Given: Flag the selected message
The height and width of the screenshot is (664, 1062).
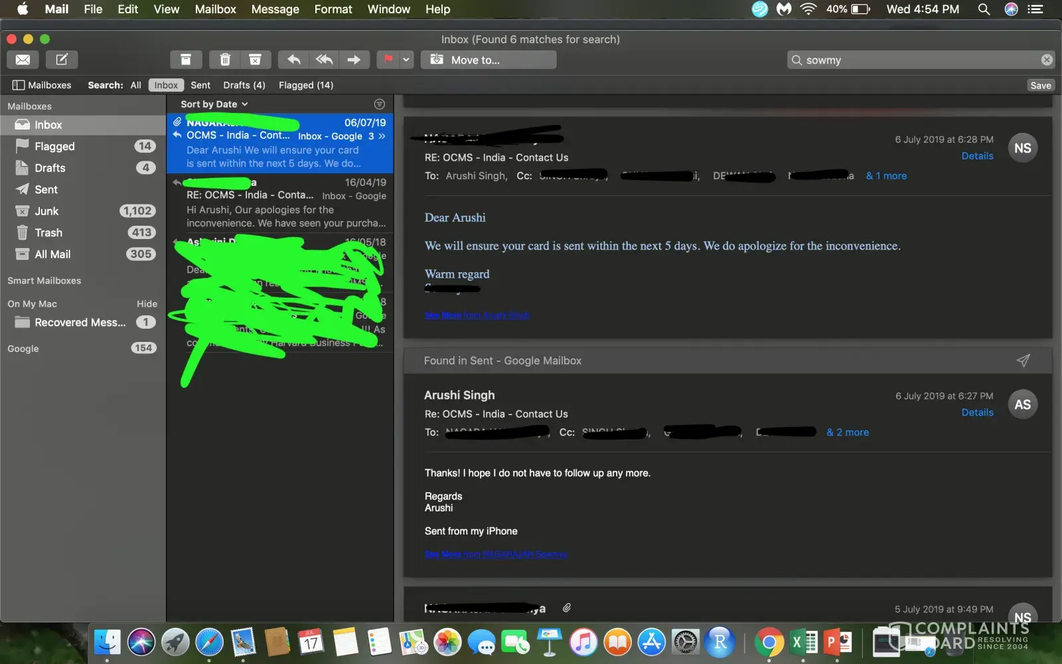Looking at the screenshot, I should pyautogui.click(x=388, y=60).
